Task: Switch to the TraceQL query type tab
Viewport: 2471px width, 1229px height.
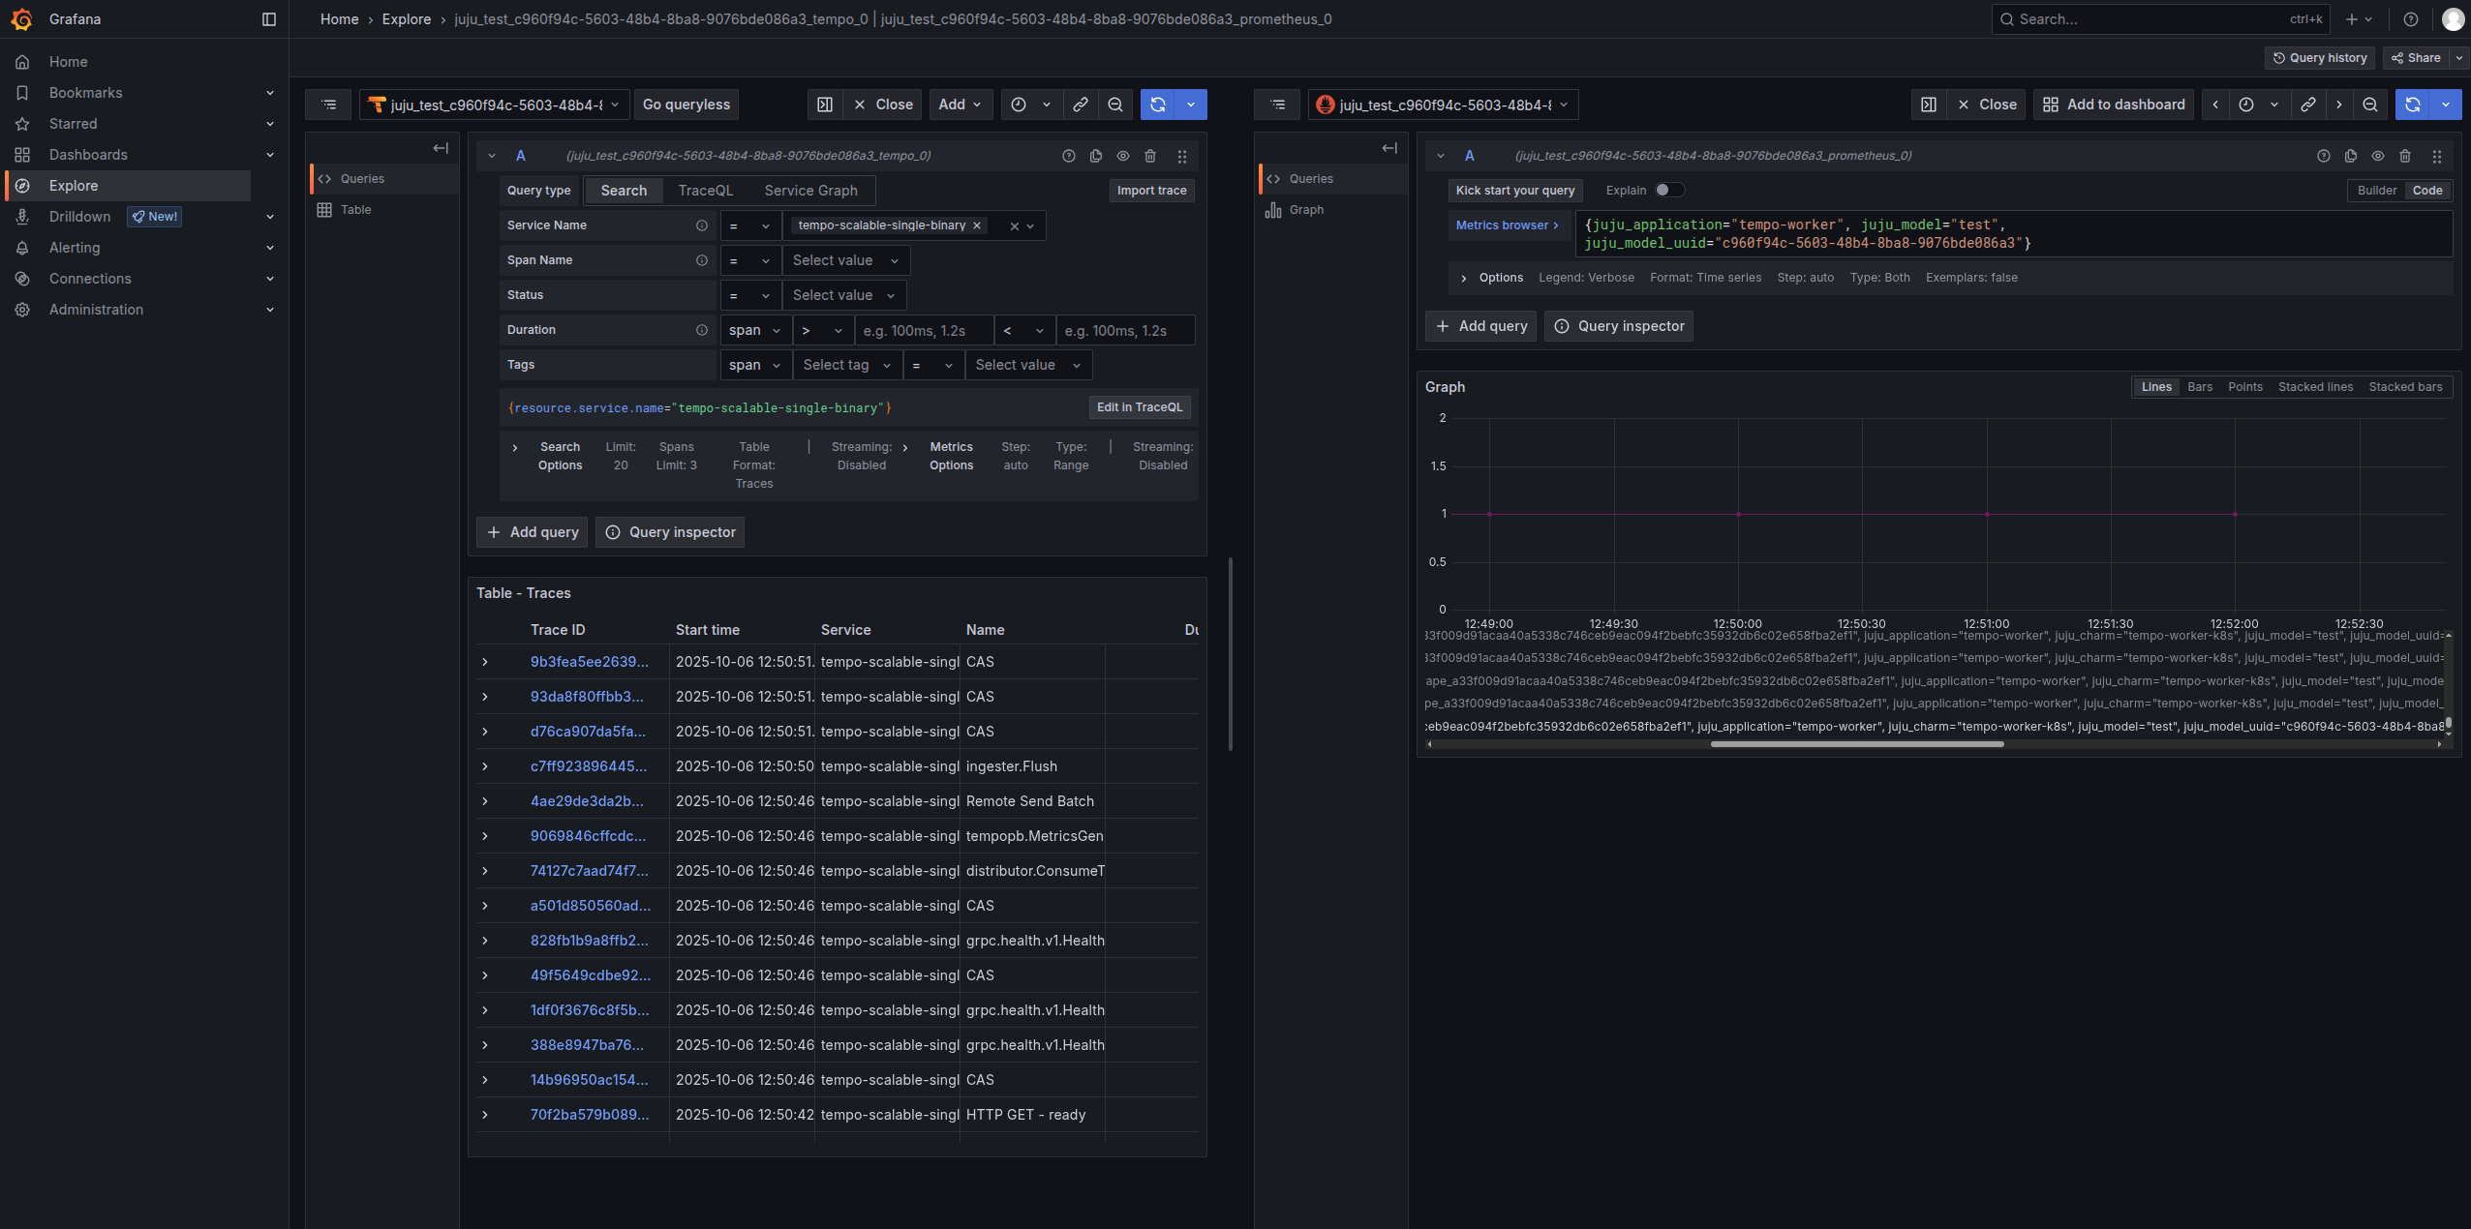Action: tap(705, 191)
